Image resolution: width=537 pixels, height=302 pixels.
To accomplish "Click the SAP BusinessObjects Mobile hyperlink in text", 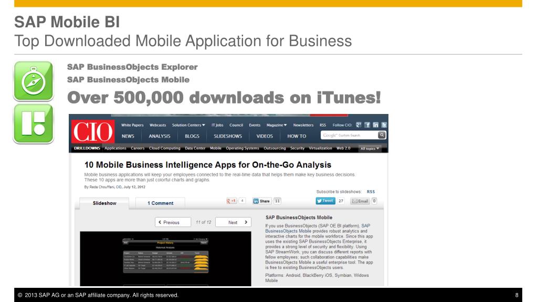I will (x=318, y=228).
